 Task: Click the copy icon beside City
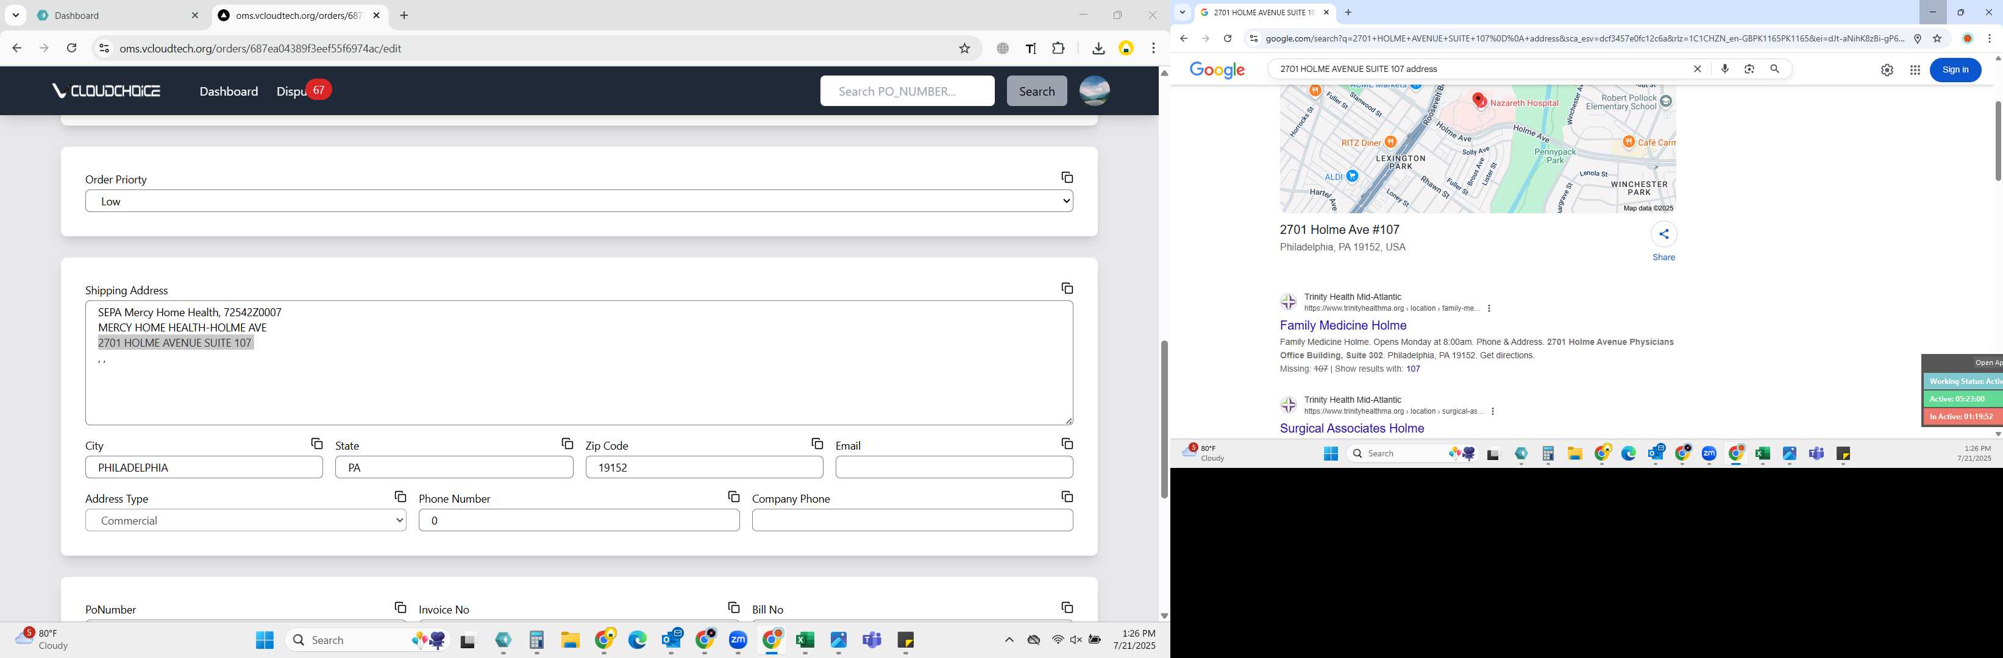(316, 444)
